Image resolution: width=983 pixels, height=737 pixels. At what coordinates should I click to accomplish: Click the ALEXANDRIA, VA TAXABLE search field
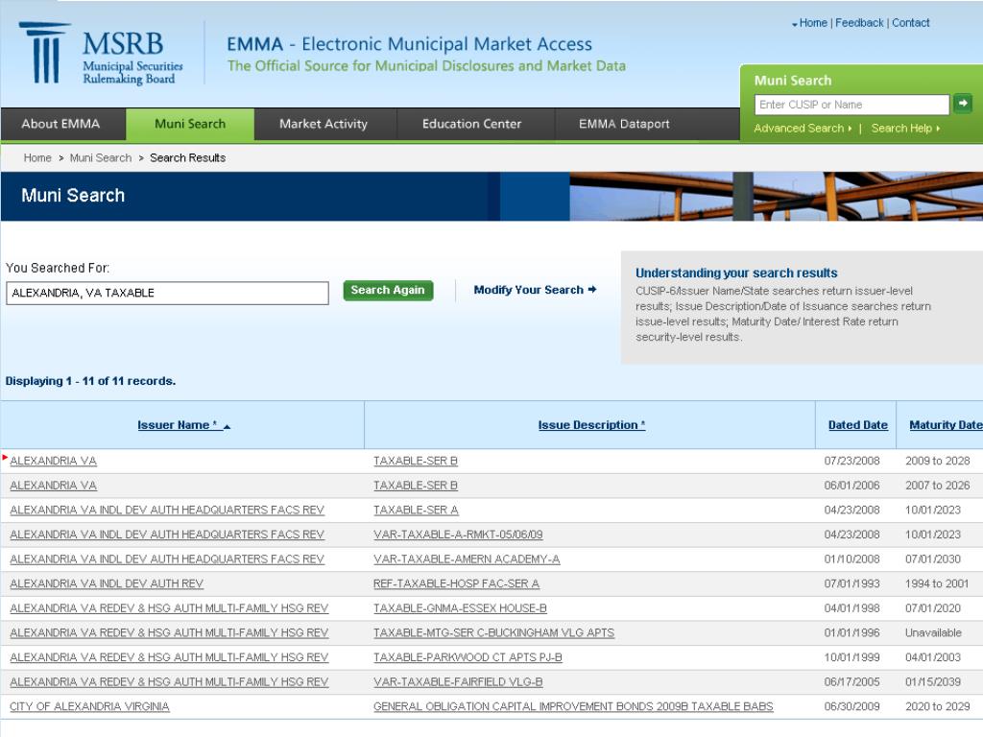pyautogui.click(x=165, y=293)
